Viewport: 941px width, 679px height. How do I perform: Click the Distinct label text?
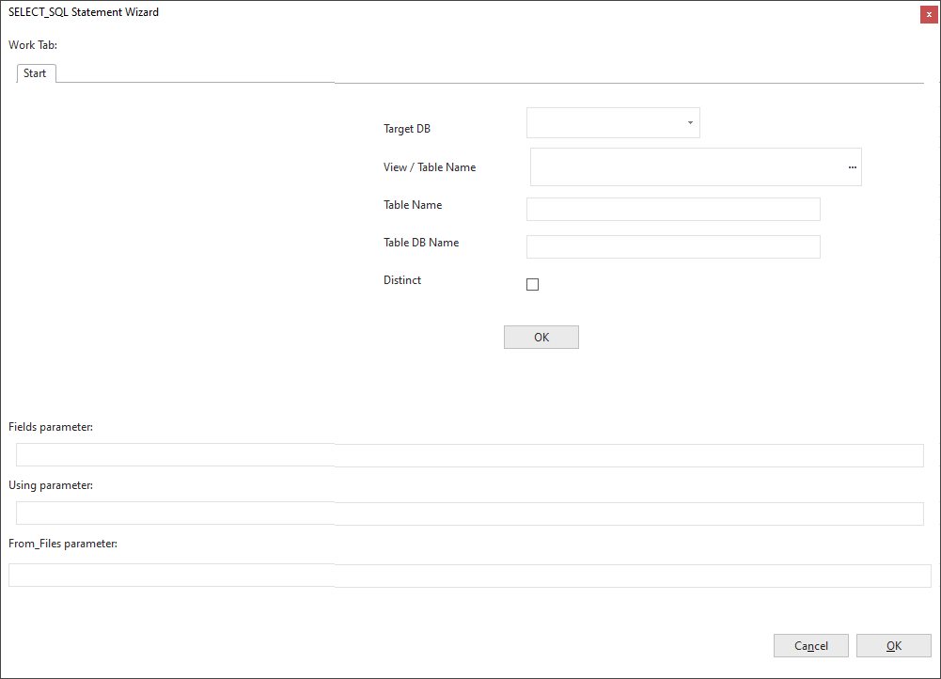coord(402,280)
